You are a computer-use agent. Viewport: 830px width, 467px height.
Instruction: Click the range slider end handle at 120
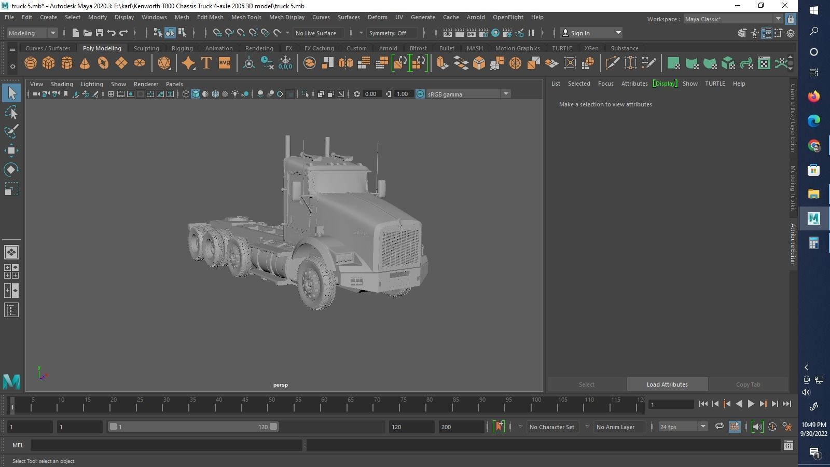coord(273,427)
